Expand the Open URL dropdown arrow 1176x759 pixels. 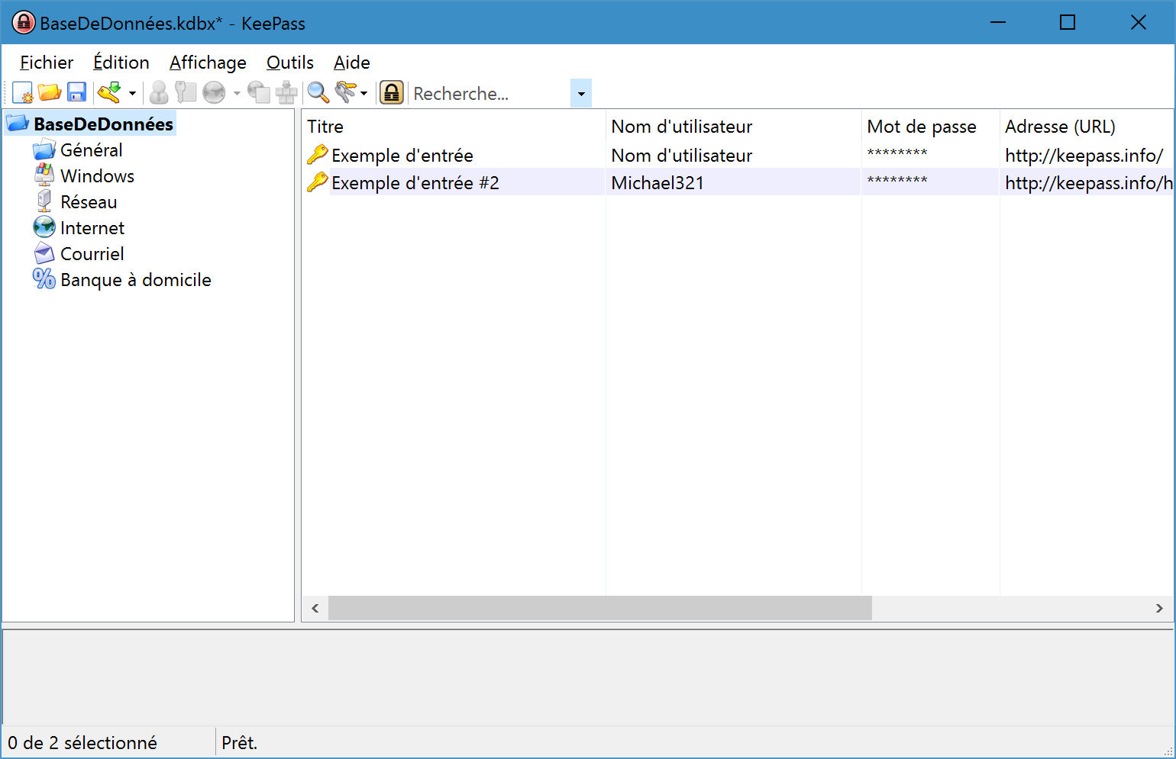coord(237,93)
